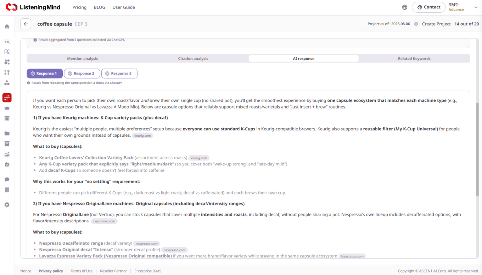This screenshot has width=482, height=275.
Task: Open Privacy policy footer link
Action: (x=51, y=271)
